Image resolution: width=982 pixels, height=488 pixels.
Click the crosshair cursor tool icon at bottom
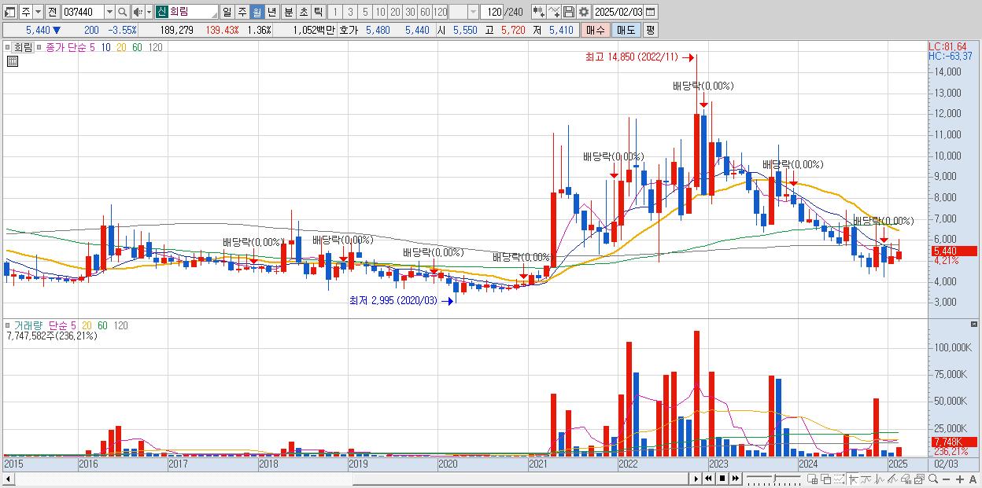tap(853, 479)
